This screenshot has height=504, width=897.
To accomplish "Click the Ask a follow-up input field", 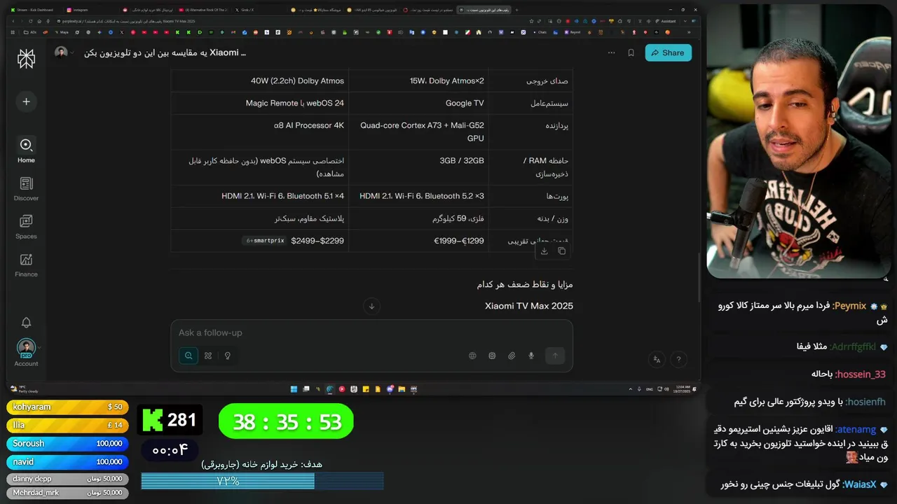I will tap(371, 332).
